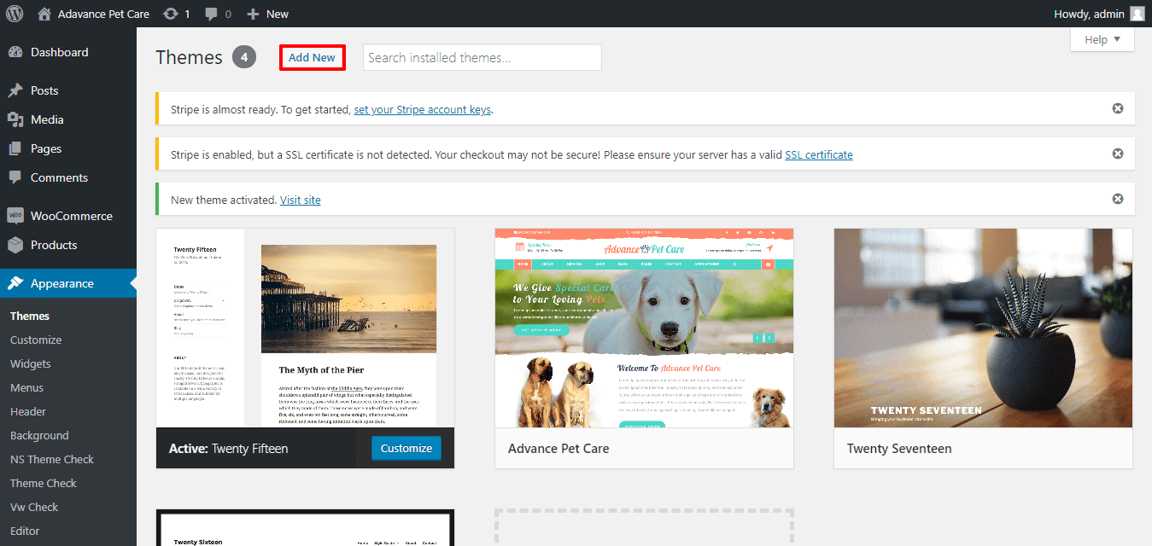This screenshot has width=1152, height=546.
Task: Dismiss the New theme activated notice
Action: tap(1117, 199)
